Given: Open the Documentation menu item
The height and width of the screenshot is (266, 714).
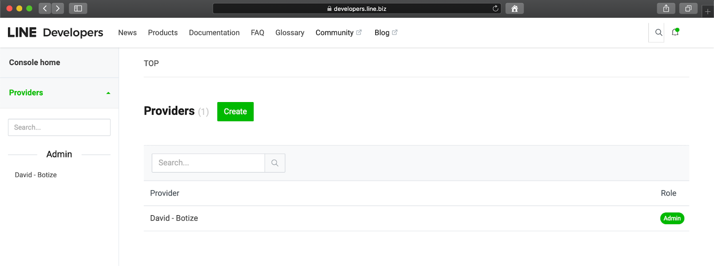Looking at the screenshot, I should (214, 33).
